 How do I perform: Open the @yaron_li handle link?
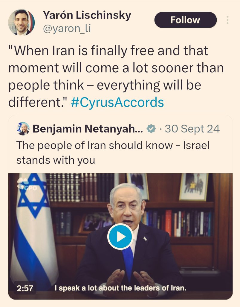coord(67,28)
